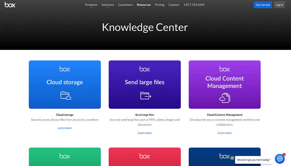
Task: Click the red notification badge on chat icon
Action: pyautogui.click(x=284, y=154)
